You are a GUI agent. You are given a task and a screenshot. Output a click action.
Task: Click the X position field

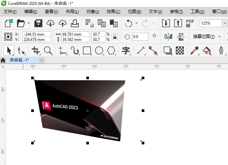click(x=37, y=34)
